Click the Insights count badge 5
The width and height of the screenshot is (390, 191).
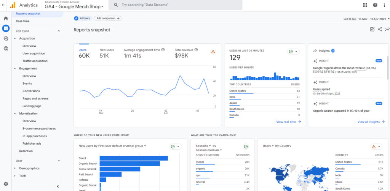[x=333, y=51]
